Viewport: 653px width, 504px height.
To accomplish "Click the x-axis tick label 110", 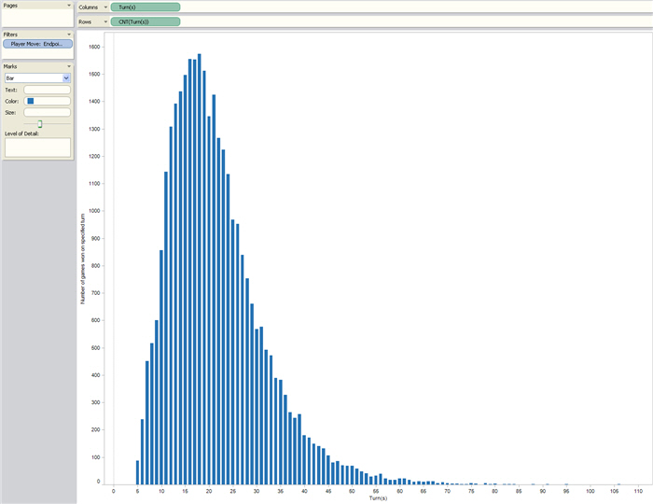I will (x=638, y=491).
